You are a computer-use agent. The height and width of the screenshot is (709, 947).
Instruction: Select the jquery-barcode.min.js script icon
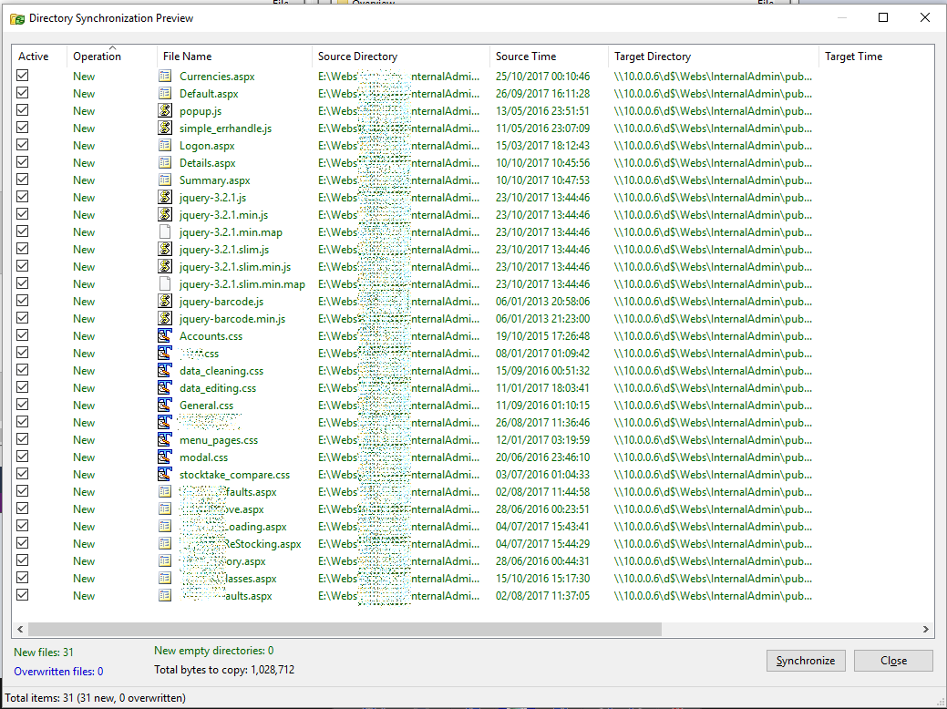[165, 318]
